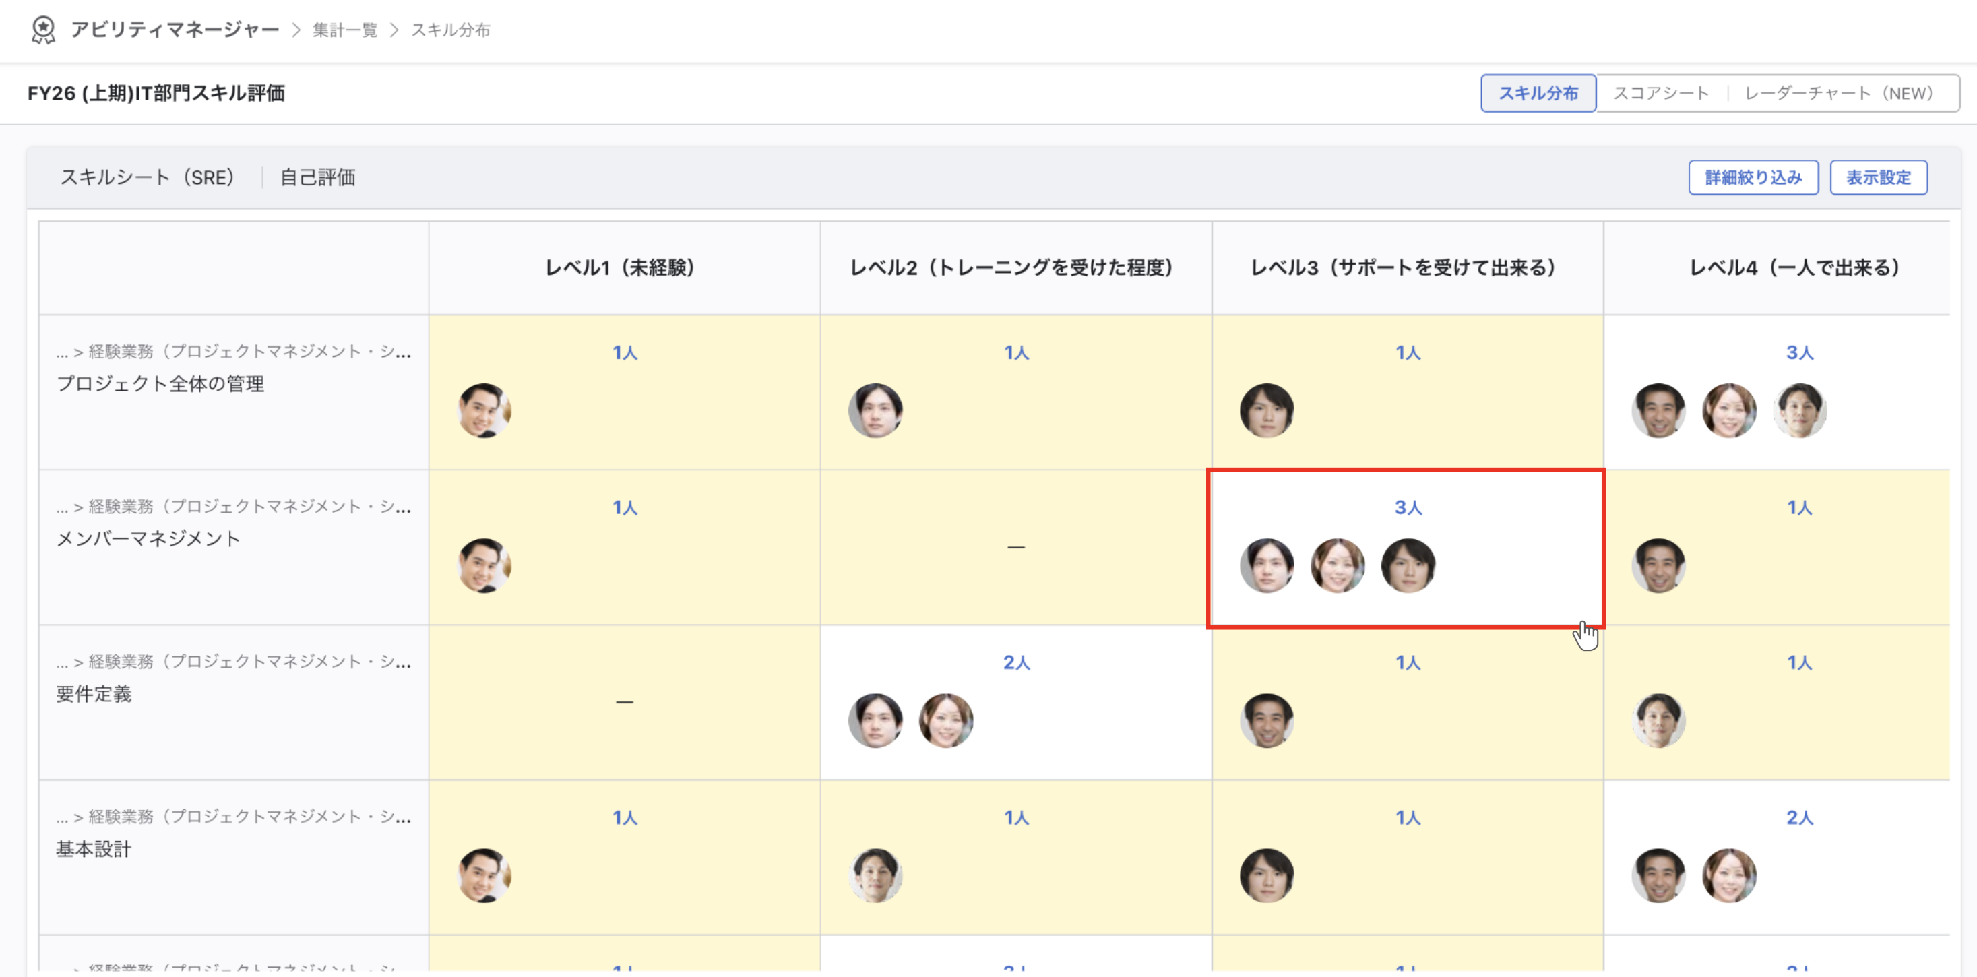
Task: Click avatar in 要件定義 level 4 cell
Action: pos(1658,721)
